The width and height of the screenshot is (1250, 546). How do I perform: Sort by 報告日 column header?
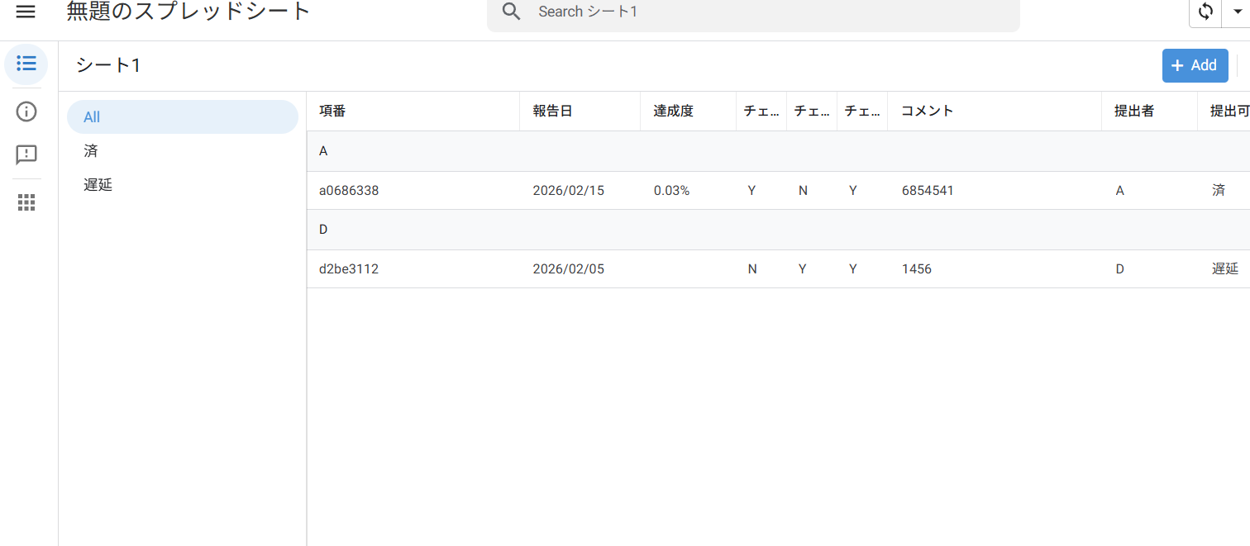click(552, 112)
